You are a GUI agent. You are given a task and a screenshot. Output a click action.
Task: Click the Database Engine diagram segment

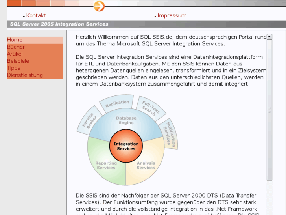[126, 120]
